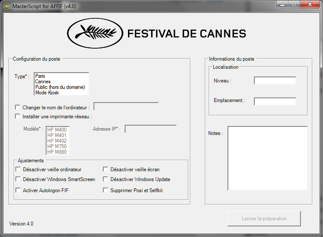Check Désactiver veille ordinateur
Viewport: 323px width, 237px height.
click(x=18, y=170)
